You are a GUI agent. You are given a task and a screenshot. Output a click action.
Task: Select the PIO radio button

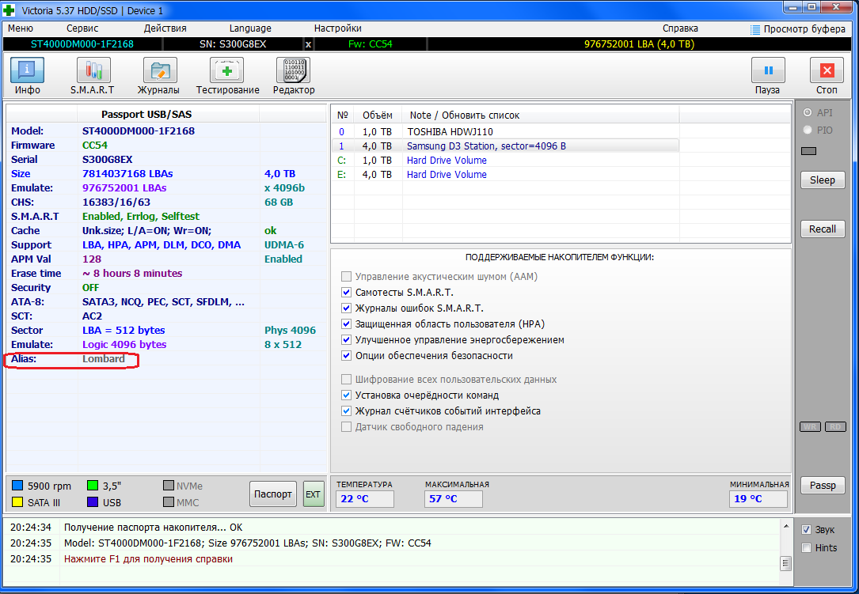coord(808,131)
